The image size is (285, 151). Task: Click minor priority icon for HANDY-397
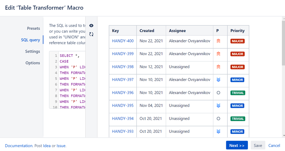(x=219, y=80)
